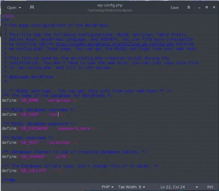Click the DB_COLLATE define line

point(32,171)
